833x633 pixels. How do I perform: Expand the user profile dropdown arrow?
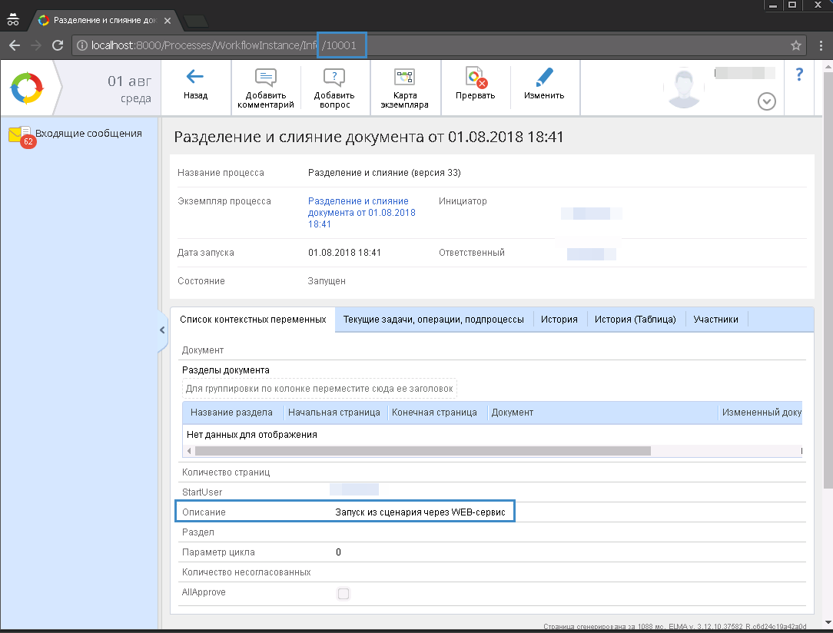tap(766, 101)
